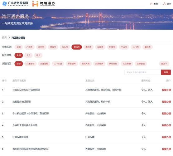
Task: Filter the theme by 交通运输
Action: tap(44, 64)
